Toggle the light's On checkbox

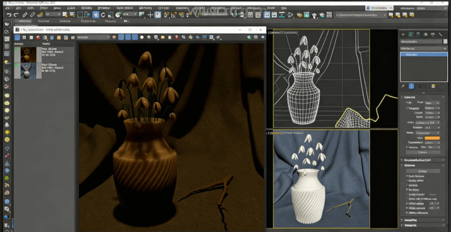tap(407, 103)
